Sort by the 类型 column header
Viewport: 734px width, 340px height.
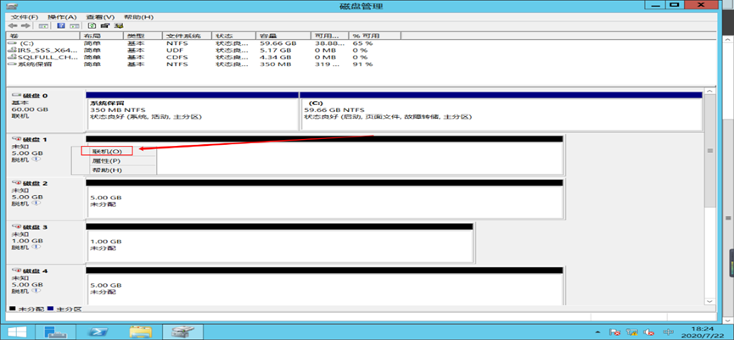(x=143, y=36)
